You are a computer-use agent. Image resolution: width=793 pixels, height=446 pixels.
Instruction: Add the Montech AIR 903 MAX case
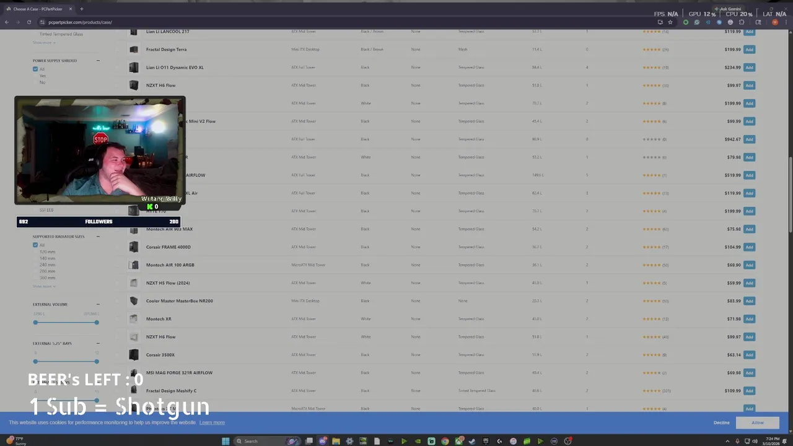point(749,229)
